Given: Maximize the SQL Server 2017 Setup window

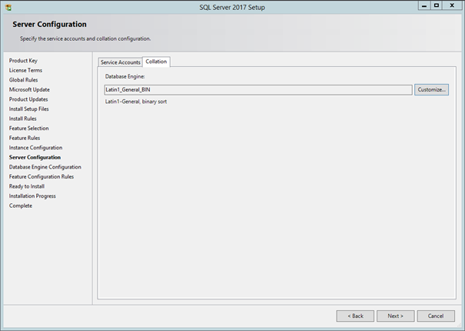Looking at the screenshot, I should pos(437,5).
